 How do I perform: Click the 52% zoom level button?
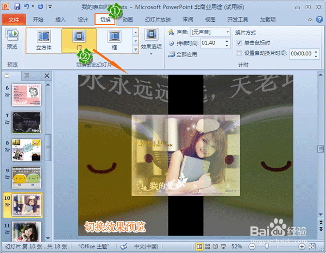point(236,246)
